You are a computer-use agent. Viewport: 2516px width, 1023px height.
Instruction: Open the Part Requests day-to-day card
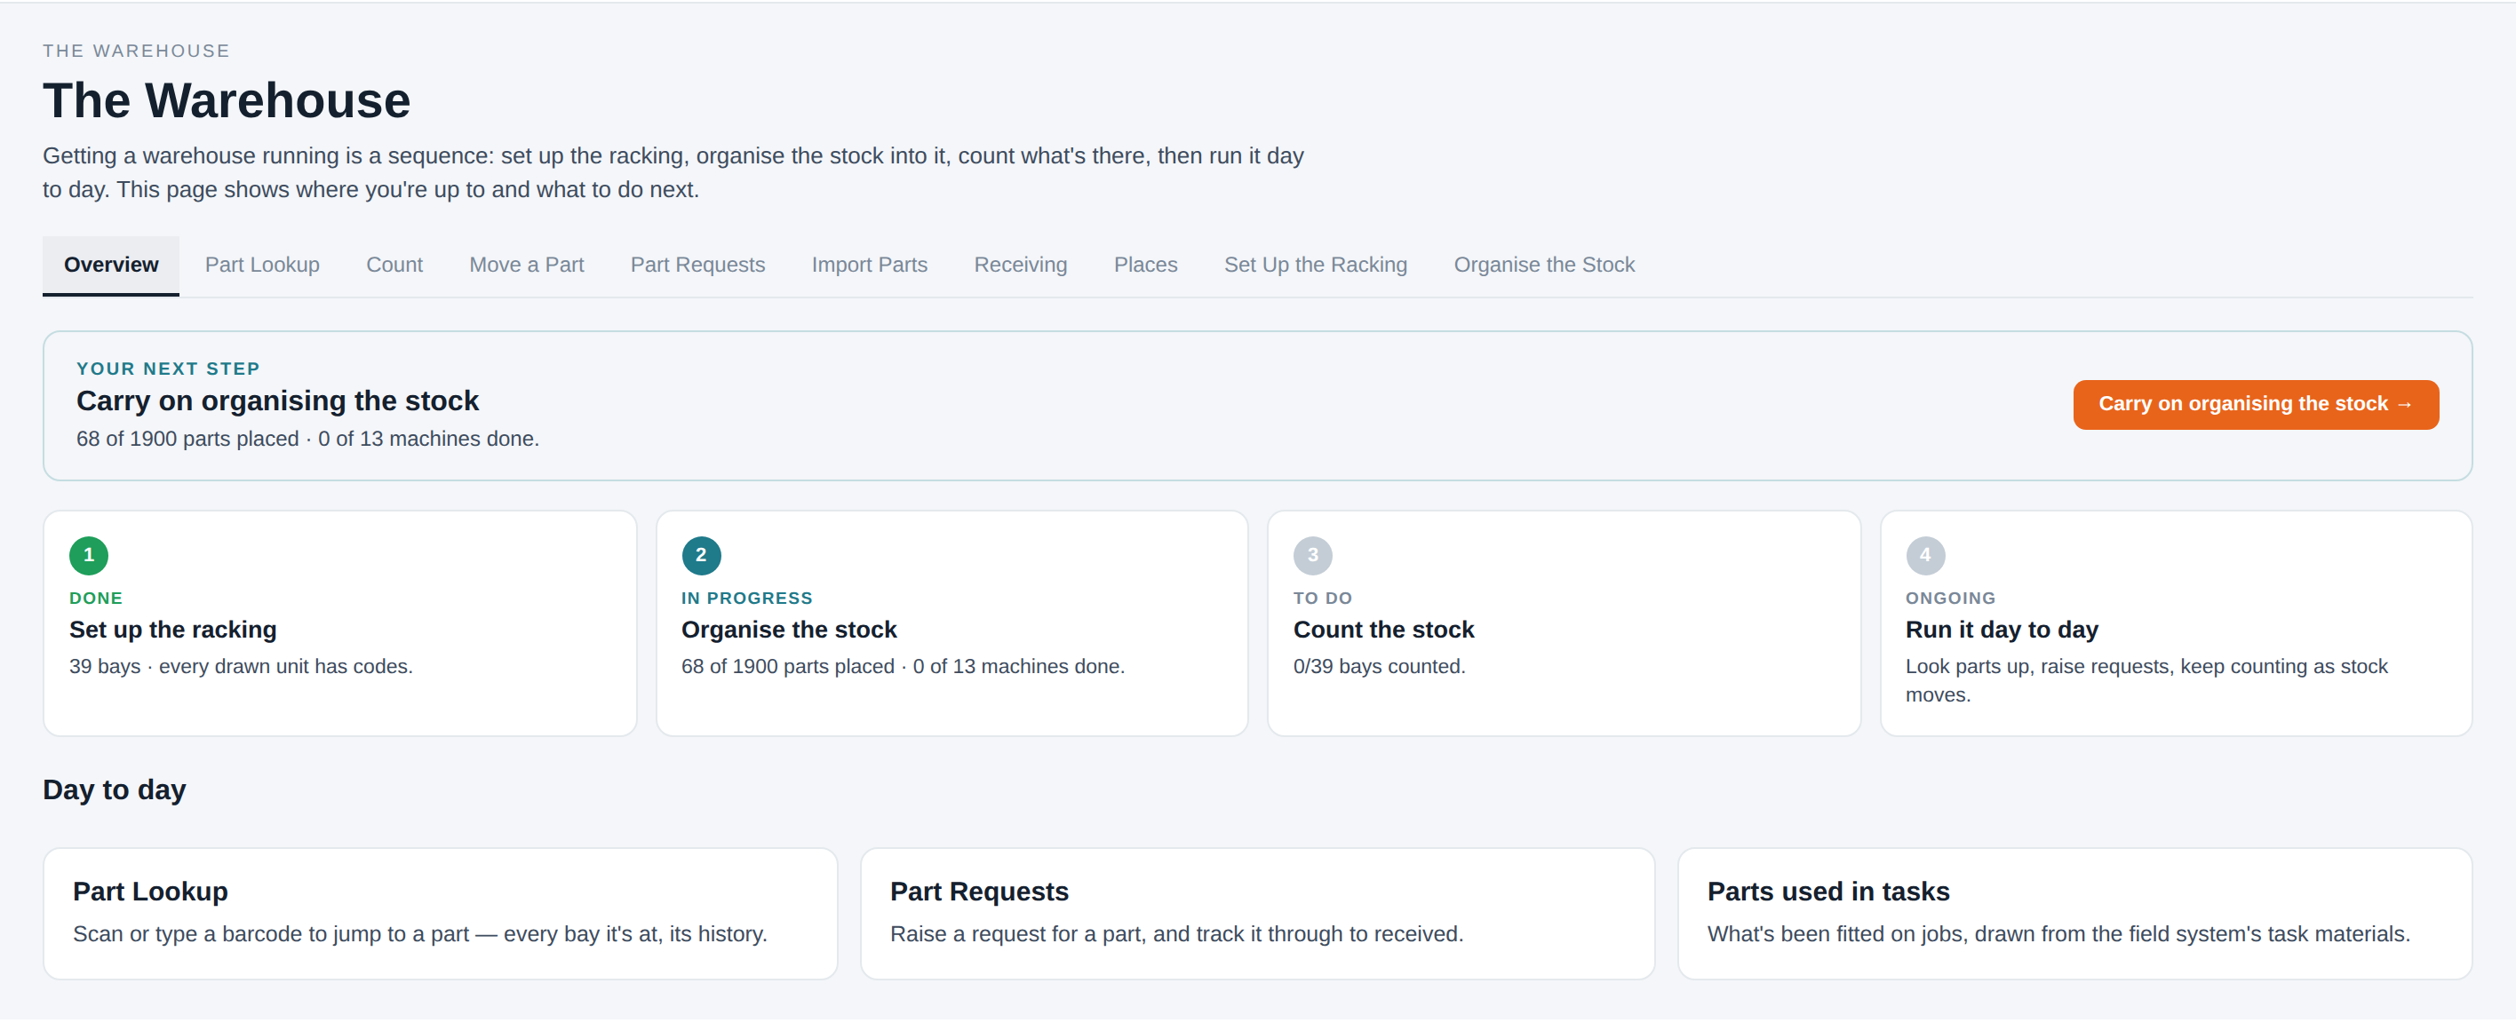point(1257,914)
